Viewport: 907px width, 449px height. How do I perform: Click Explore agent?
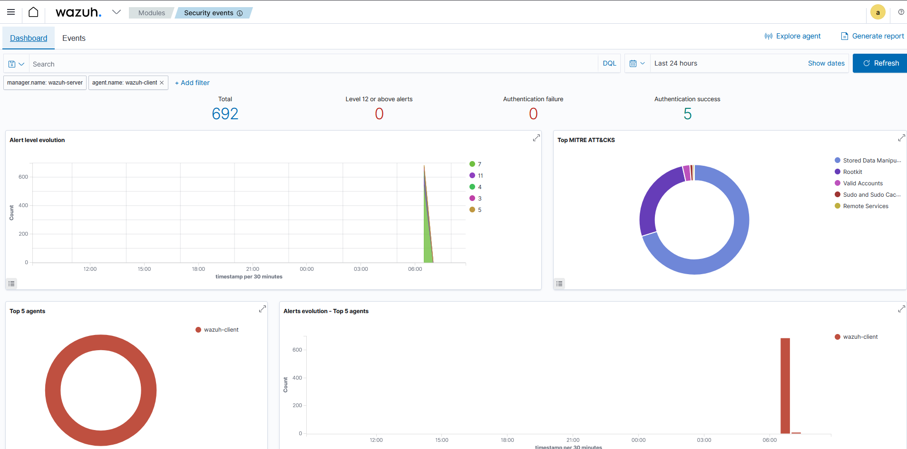click(792, 36)
